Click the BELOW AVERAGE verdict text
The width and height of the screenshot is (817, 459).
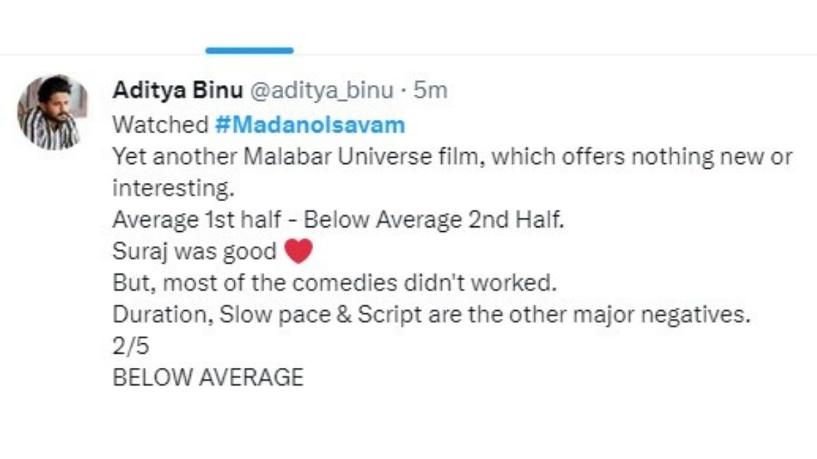click(x=208, y=377)
